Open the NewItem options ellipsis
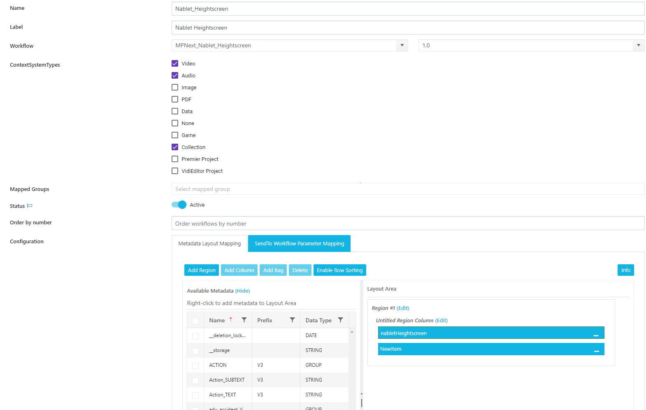The height and width of the screenshot is (410, 646). [x=596, y=351]
